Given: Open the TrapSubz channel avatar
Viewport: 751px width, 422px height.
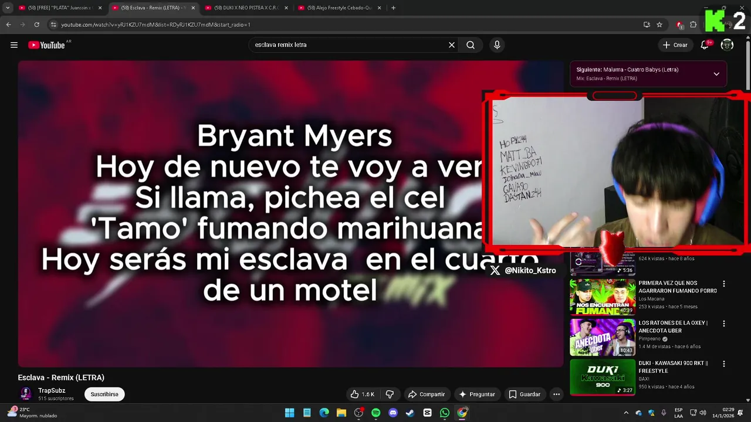Looking at the screenshot, I should pyautogui.click(x=26, y=394).
